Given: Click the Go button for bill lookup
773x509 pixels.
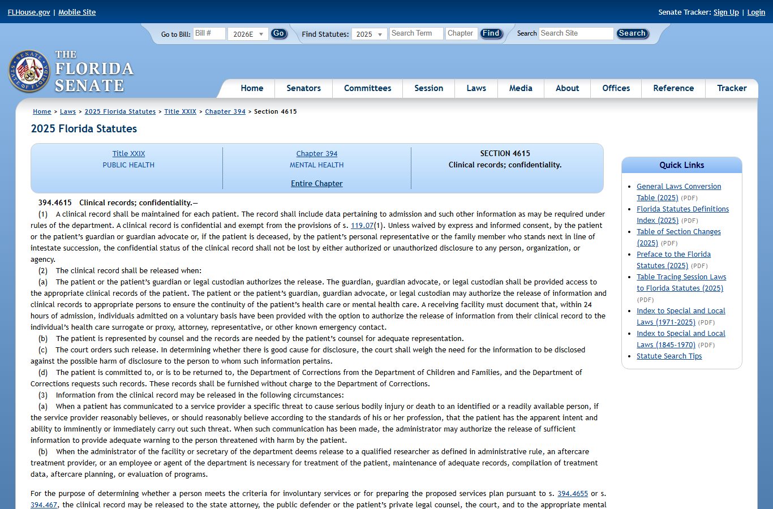Looking at the screenshot, I should pos(278,33).
